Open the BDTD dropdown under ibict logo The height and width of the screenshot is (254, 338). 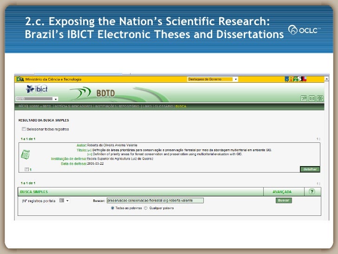37,99
